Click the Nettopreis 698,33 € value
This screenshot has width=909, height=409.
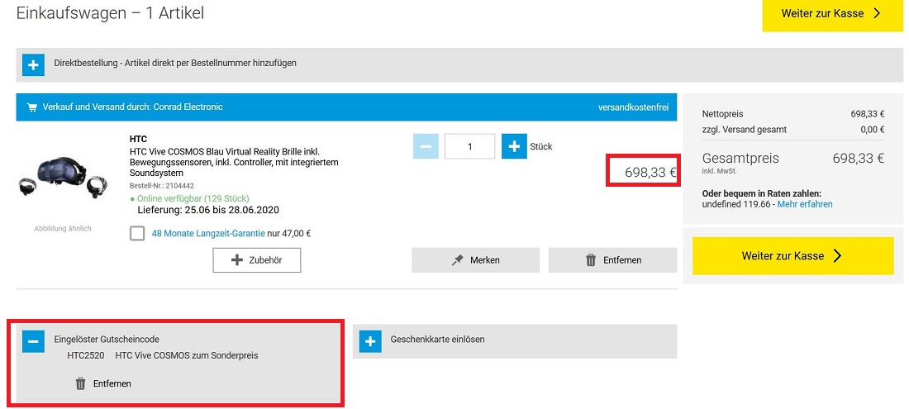[x=867, y=114]
